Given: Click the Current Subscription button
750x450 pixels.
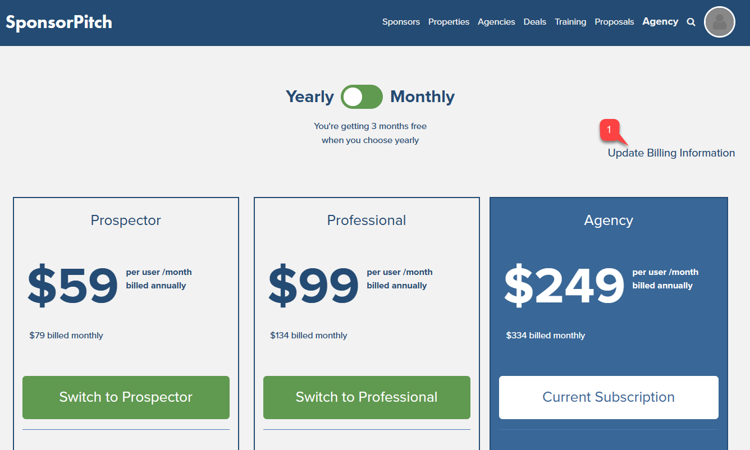Looking at the screenshot, I should (x=609, y=397).
